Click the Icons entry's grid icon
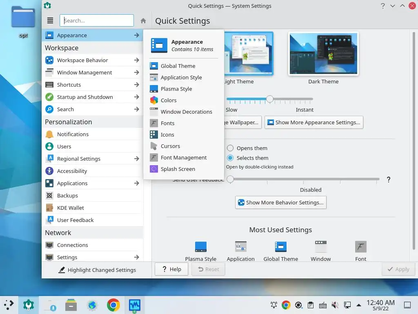The width and height of the screenshot is (418, 314). pyautogui.click(x=154, y=135)
